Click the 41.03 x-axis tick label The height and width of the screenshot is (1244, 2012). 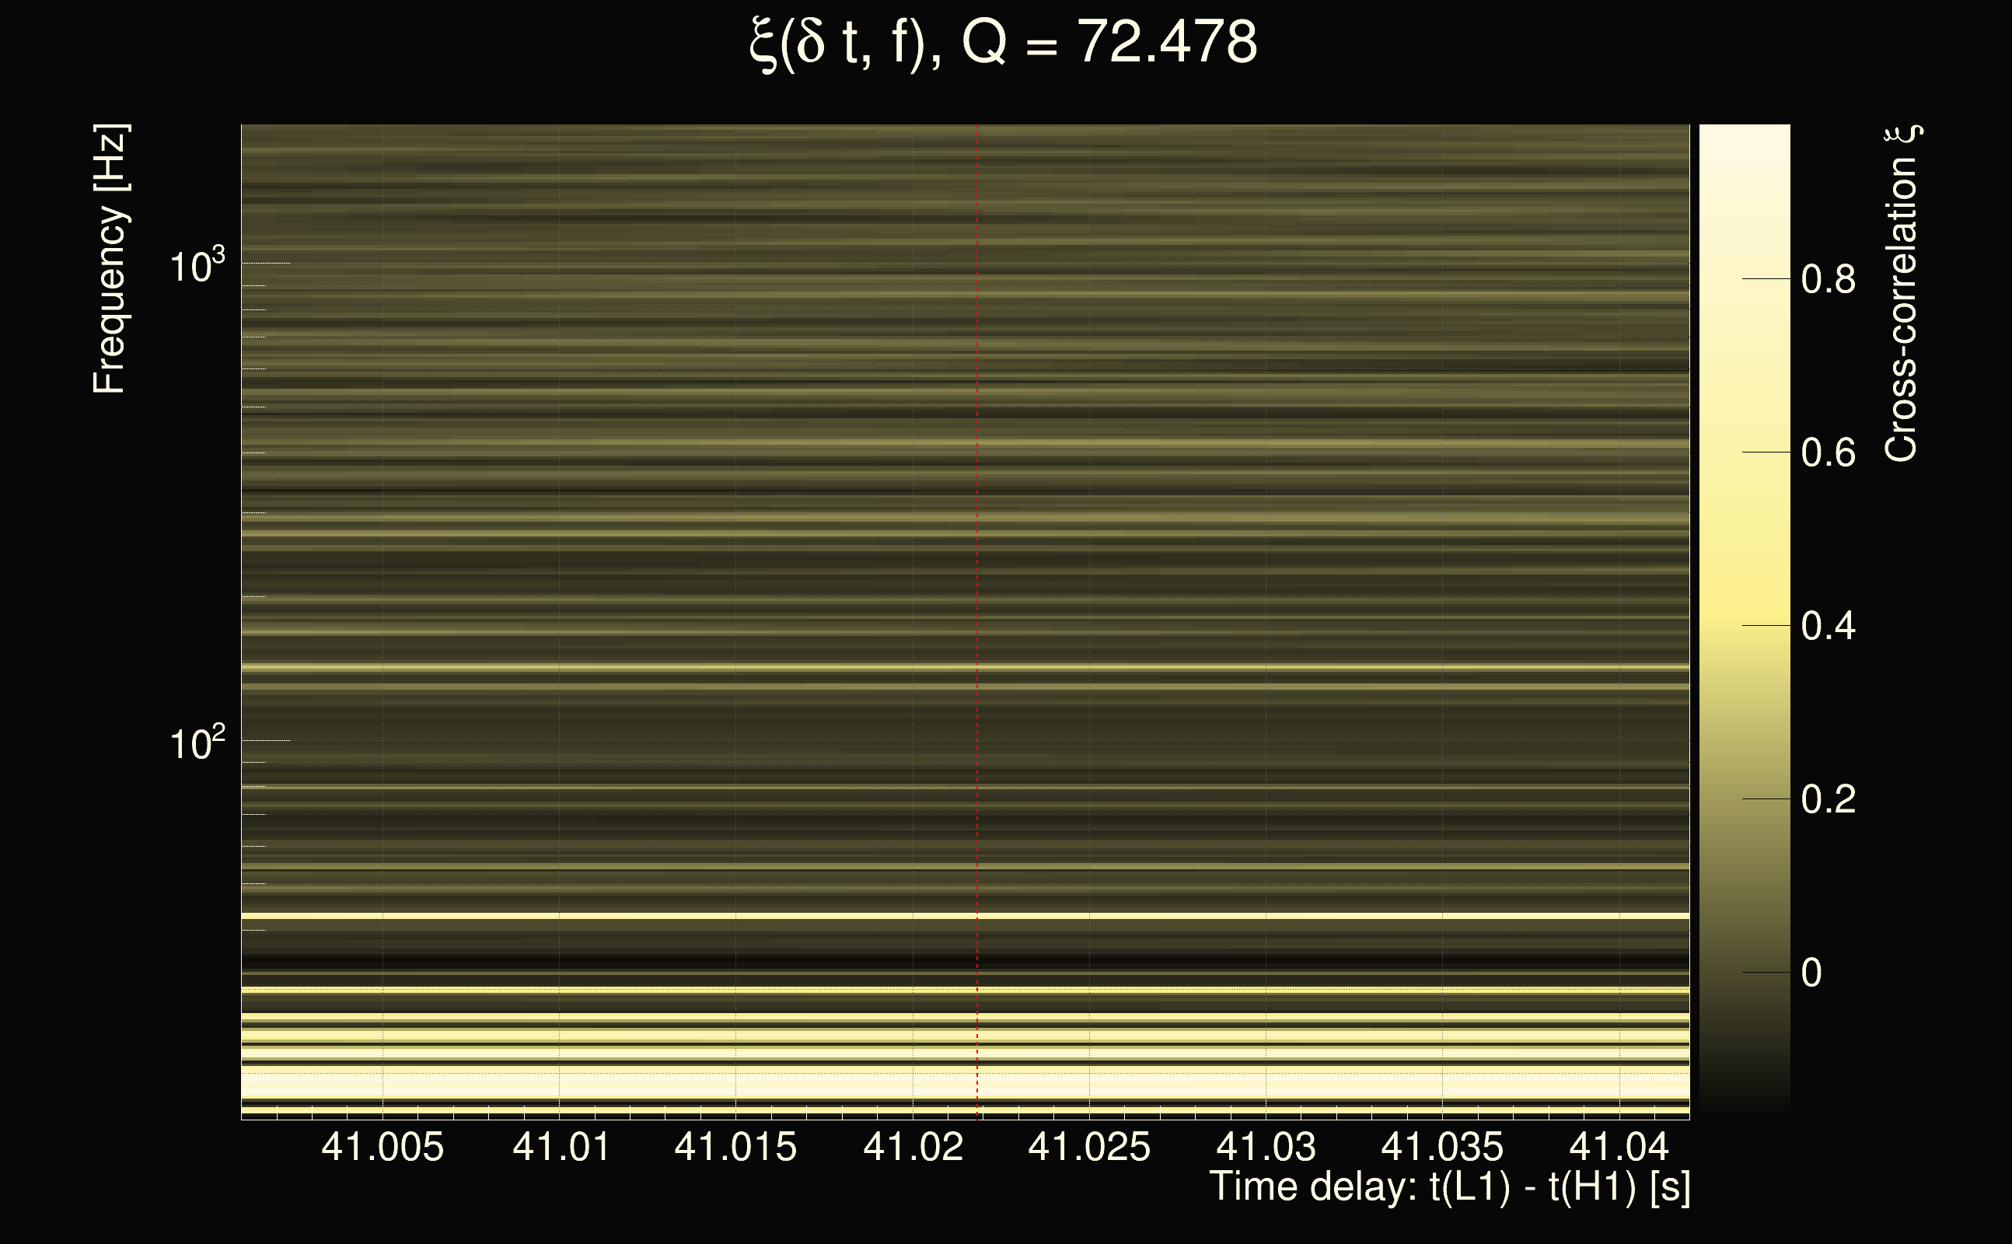click(x=1266, y=1147)
